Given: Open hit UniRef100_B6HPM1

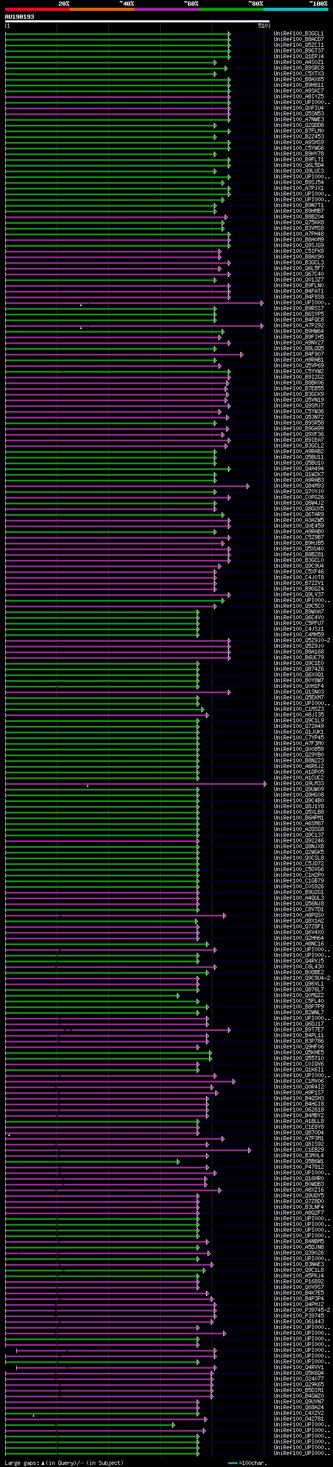Looking at the screenshot, I should [299, 818].
